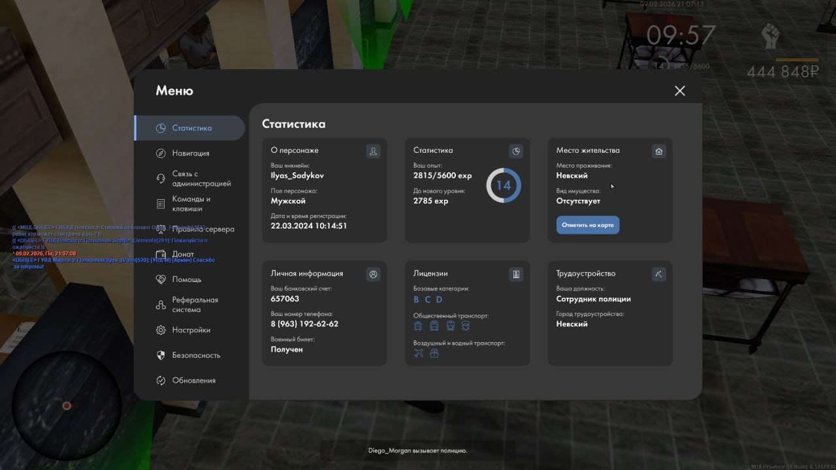The image size is (836, 470).
Task: Click the Связь с администрацией headset icon
Action: click(161, 179)
